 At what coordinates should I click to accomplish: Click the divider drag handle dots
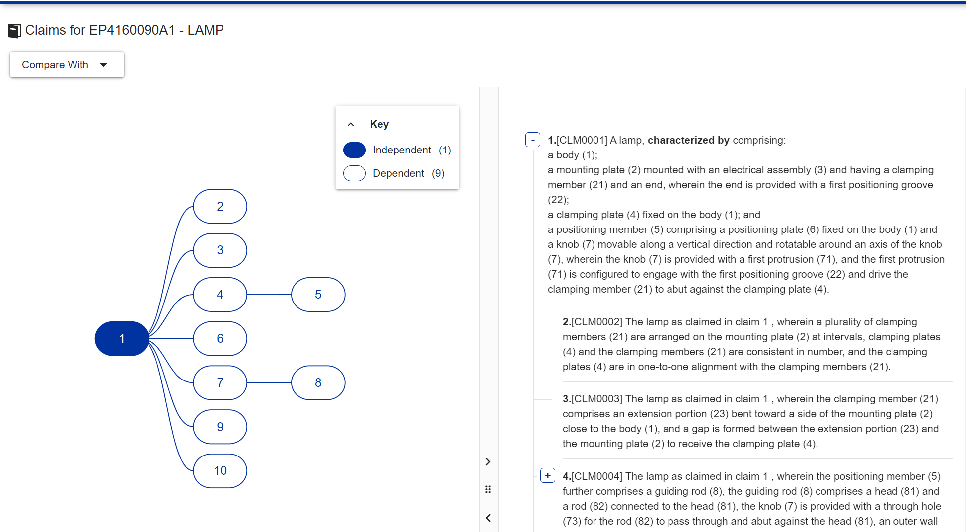488,489
